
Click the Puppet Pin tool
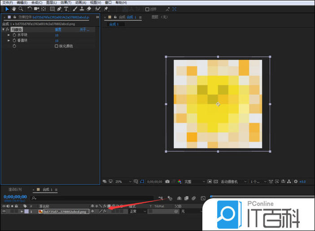pos(106,9)
